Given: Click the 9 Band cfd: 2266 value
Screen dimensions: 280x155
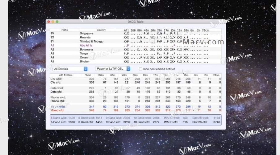Looking at the screenshot, I should 127,122.
